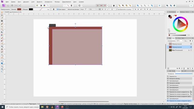Open the layer blend mode dropdown
Screen dimensions: 194x109
coord(186,41)
